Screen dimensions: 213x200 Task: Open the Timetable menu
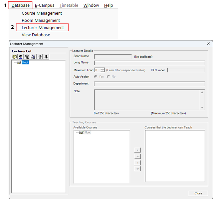click(x=69, y=5)
